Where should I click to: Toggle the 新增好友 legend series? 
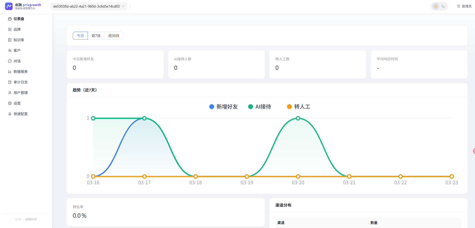[x=224, y=107]
